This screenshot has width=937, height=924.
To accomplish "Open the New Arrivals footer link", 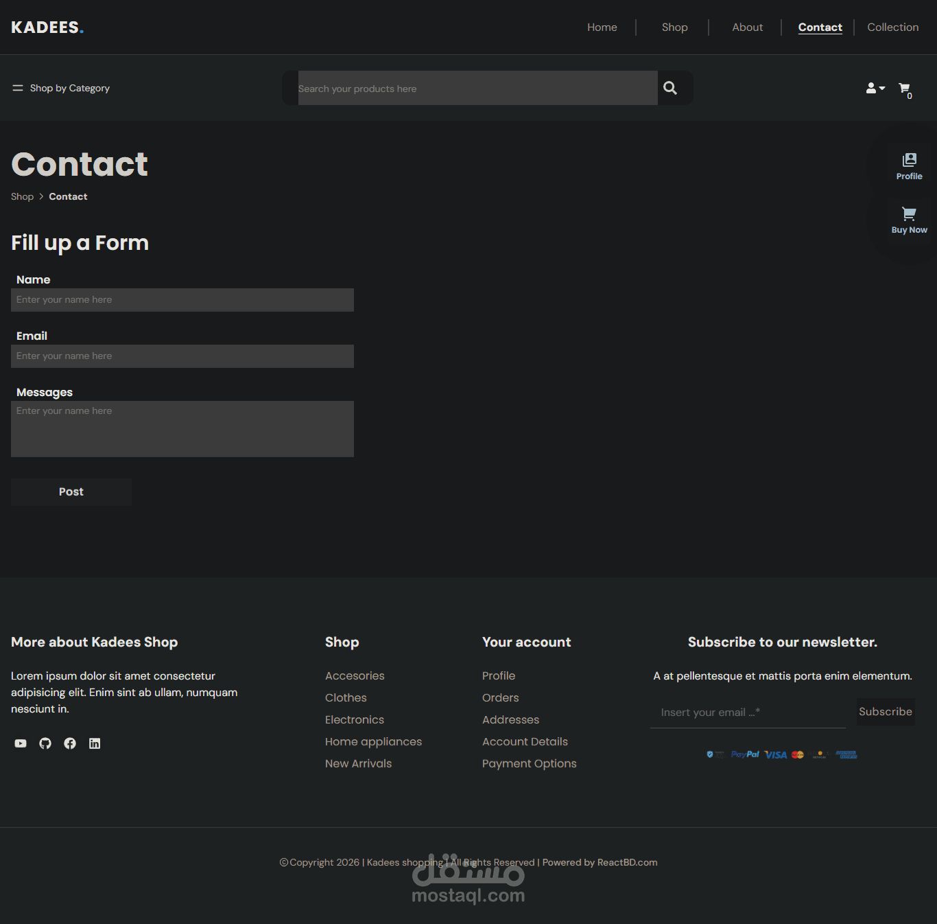I will click(358, 764).
